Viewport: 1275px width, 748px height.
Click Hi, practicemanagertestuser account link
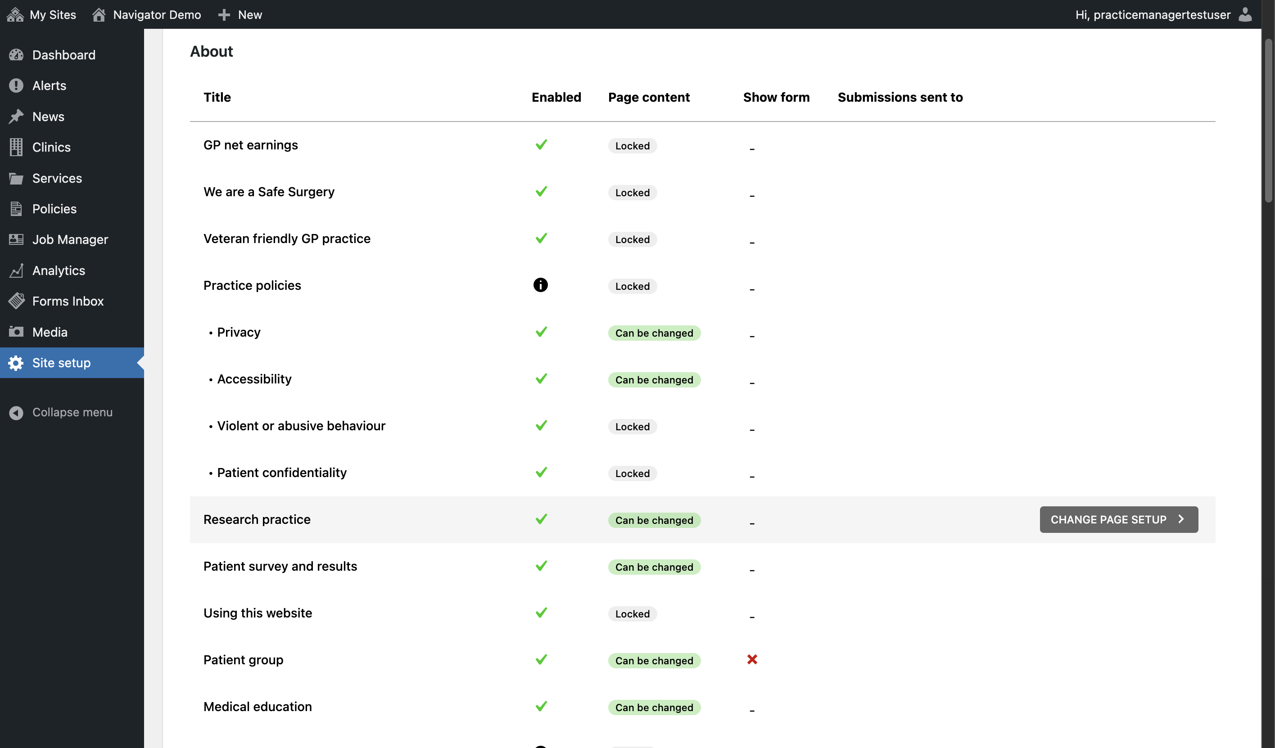(1164, 14)
